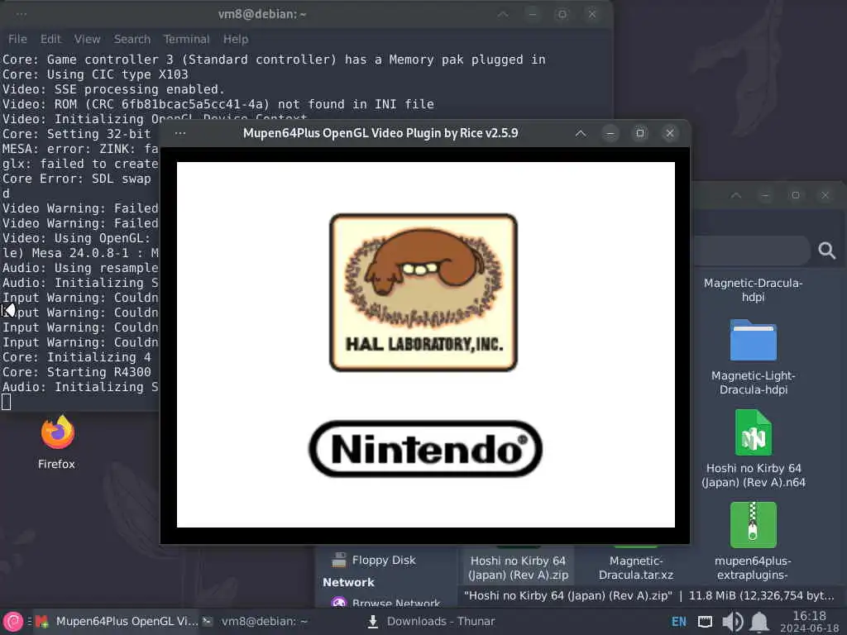Select Magnetic-Dracula.tar.xz file
The image size is (847, 635).
click(636, 567)
